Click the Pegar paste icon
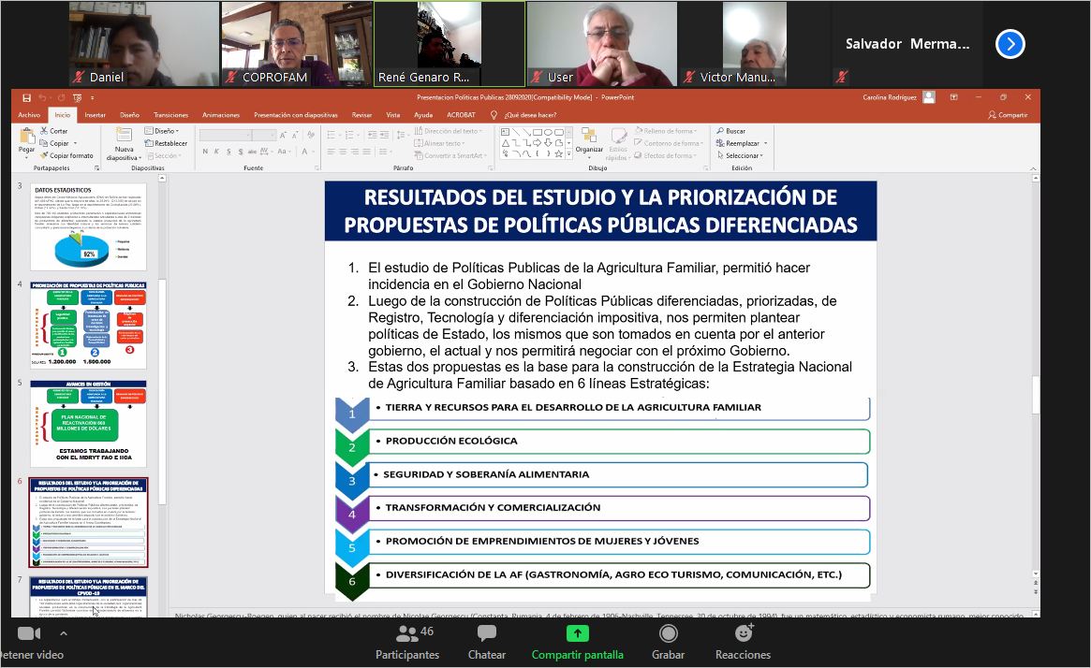 (x=26, y=137)
